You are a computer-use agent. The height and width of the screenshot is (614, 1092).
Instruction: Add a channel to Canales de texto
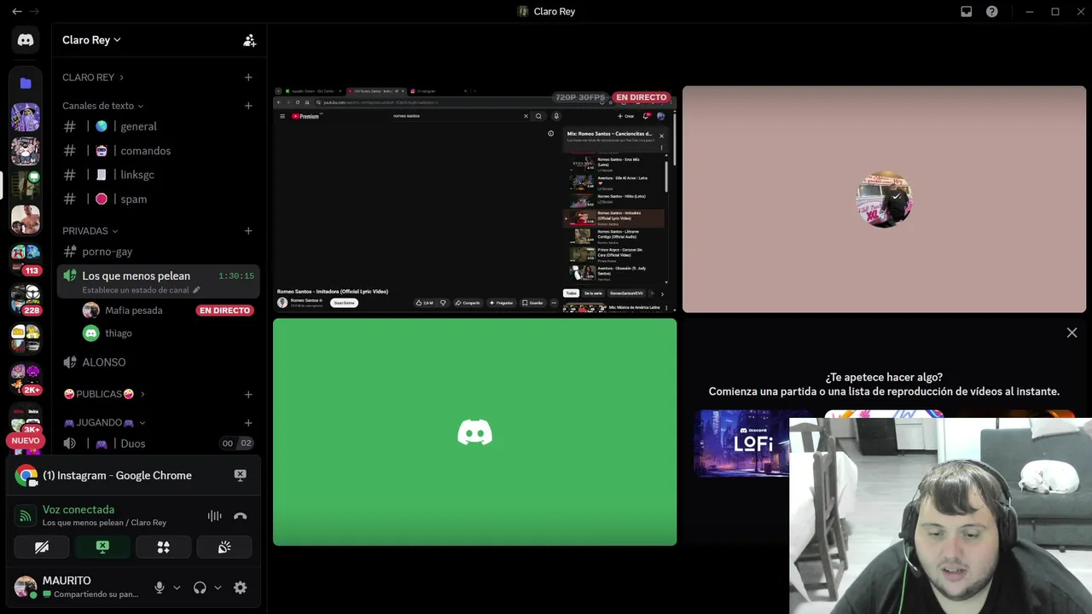[x=248, y=106]
